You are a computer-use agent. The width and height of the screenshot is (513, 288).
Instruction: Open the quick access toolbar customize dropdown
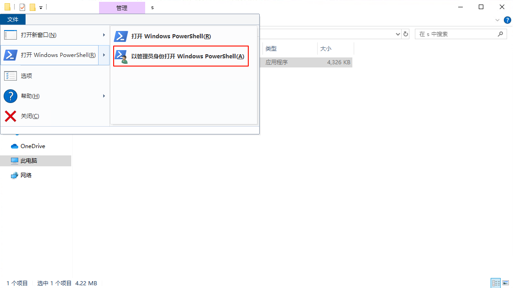click(41, 7)
